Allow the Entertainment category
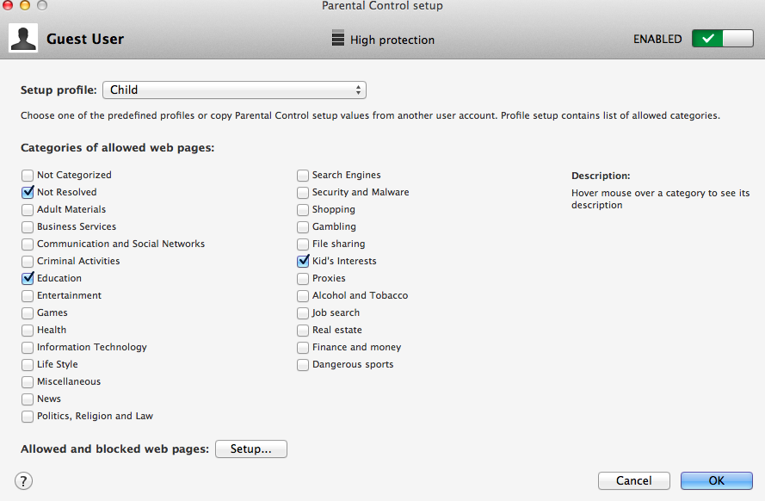This screenshot has height=501, width=765. (28, 295)
